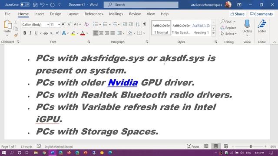Open the Dictate microphone tool

pos(247,24)
